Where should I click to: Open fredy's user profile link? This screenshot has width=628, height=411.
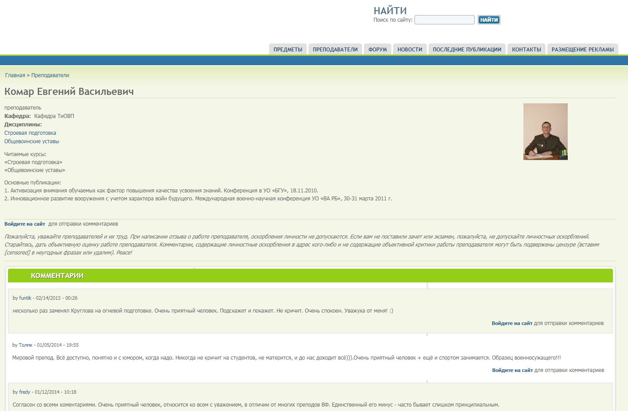pos(25,392)
